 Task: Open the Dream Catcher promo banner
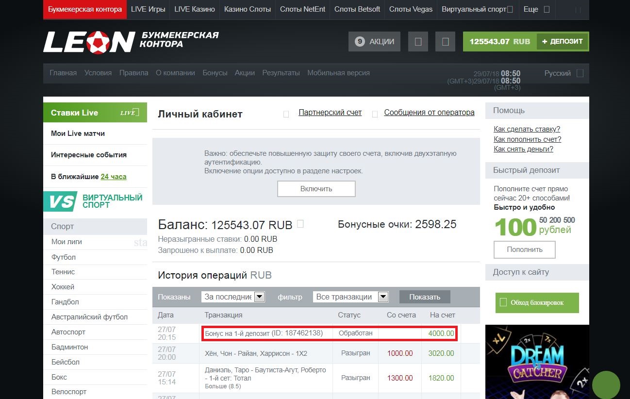pyautogui.click(x=537, y=362)
